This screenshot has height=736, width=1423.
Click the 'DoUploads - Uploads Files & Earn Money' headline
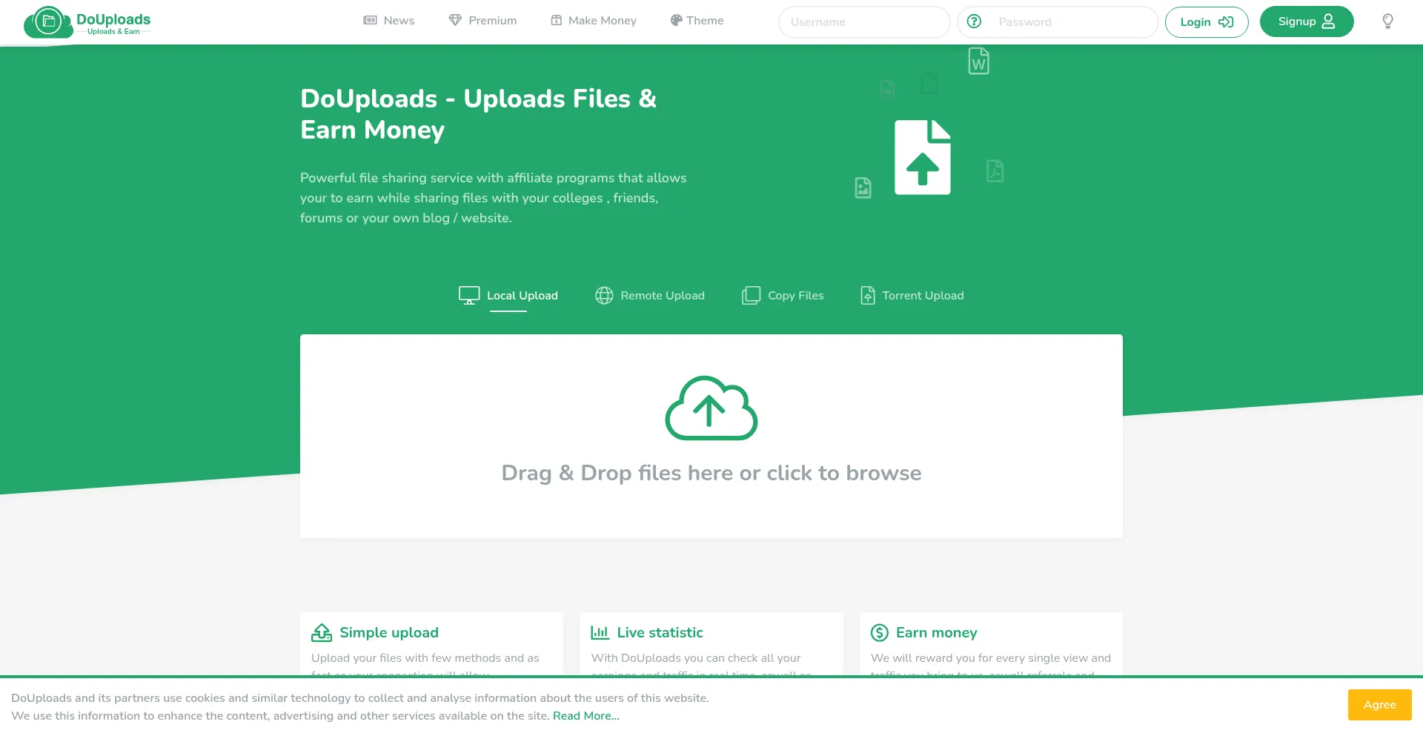478,114
